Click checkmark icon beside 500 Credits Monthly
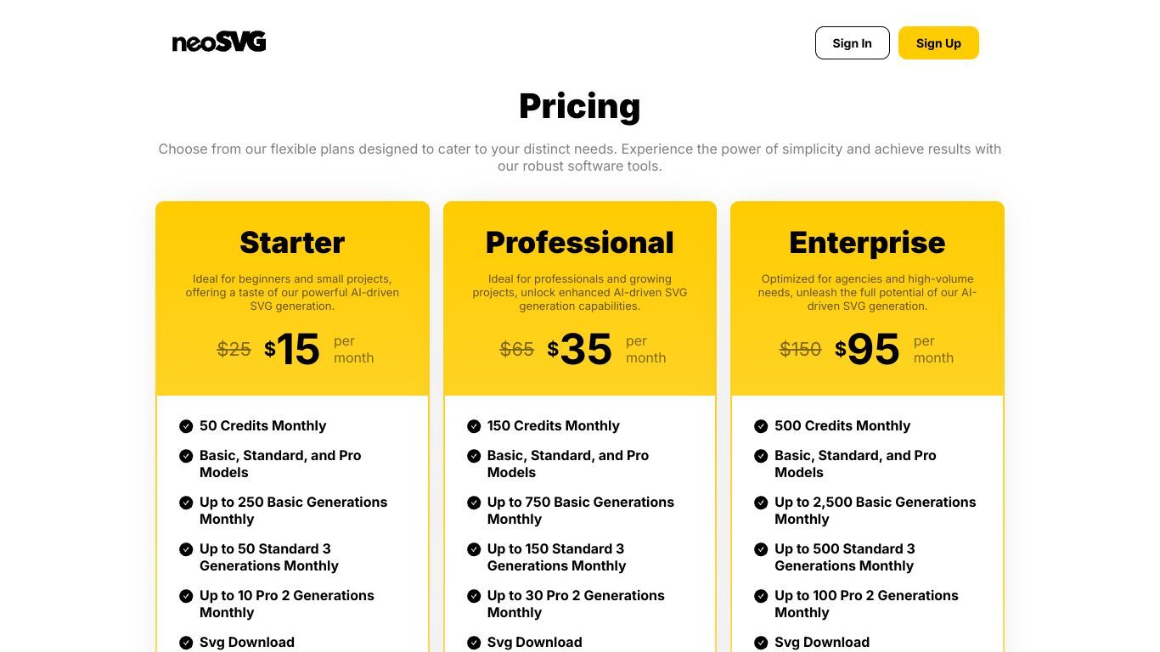This screenshot has height=652, width=1160. (761, 426)
